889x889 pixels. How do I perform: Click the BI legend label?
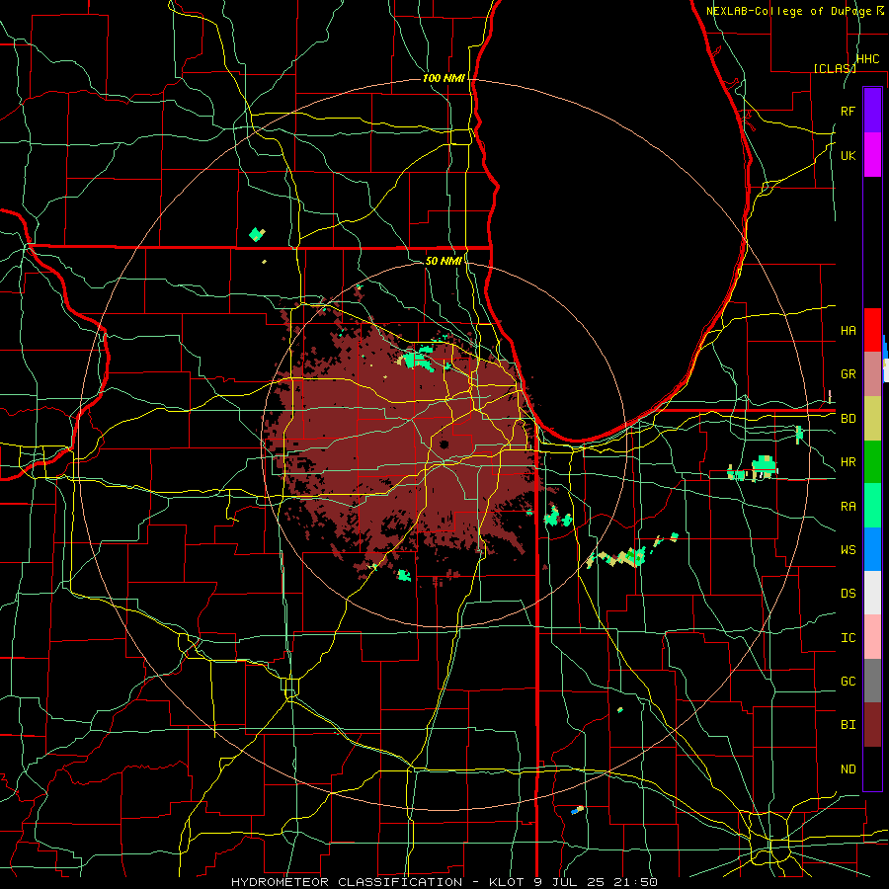[849, 725]
